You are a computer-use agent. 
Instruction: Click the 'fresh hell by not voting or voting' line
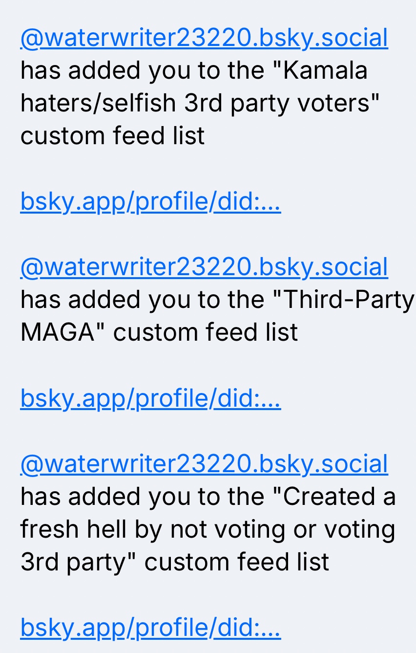pos(208,529)
